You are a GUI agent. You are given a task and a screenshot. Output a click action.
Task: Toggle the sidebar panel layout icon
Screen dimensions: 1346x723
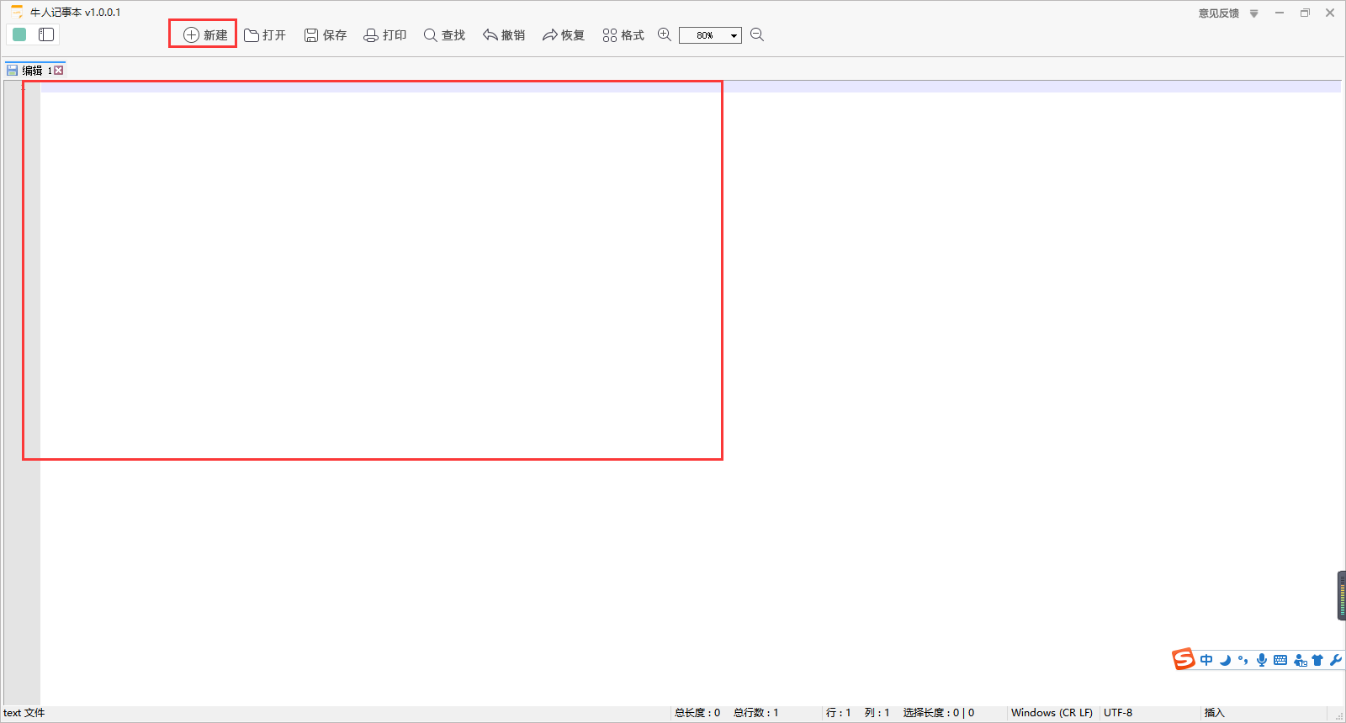click(x=46, y=34)
